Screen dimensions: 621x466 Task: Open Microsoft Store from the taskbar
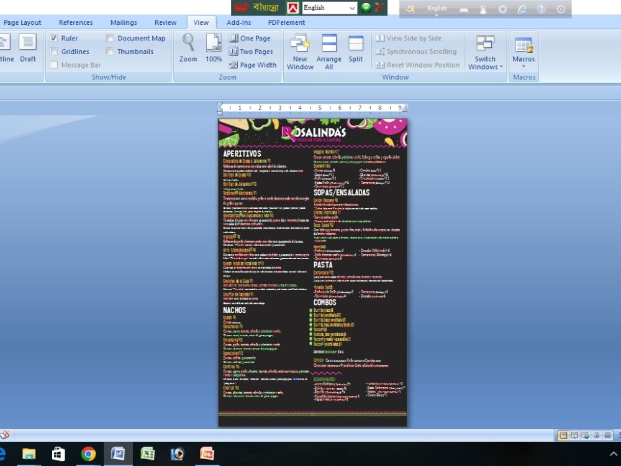coord(58,454)
